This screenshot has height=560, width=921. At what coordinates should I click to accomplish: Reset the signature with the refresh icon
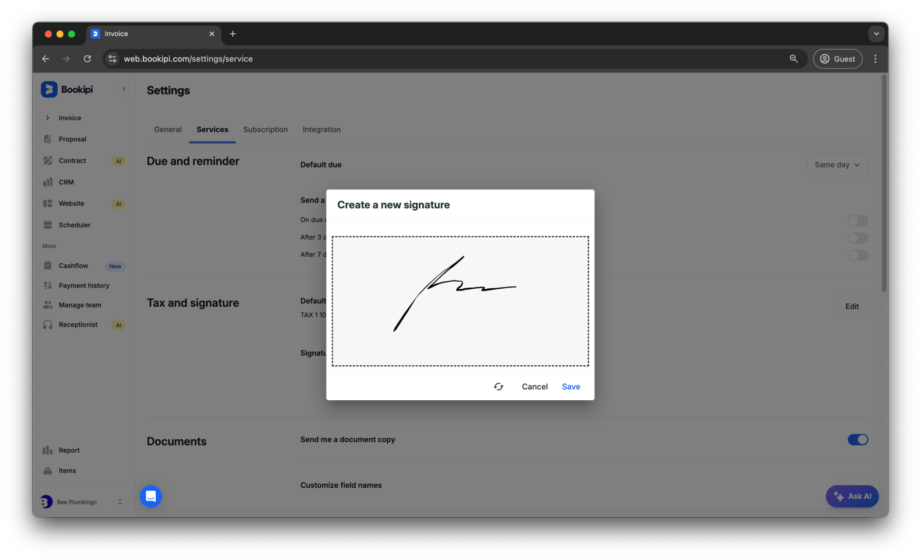tap(499, 387)
